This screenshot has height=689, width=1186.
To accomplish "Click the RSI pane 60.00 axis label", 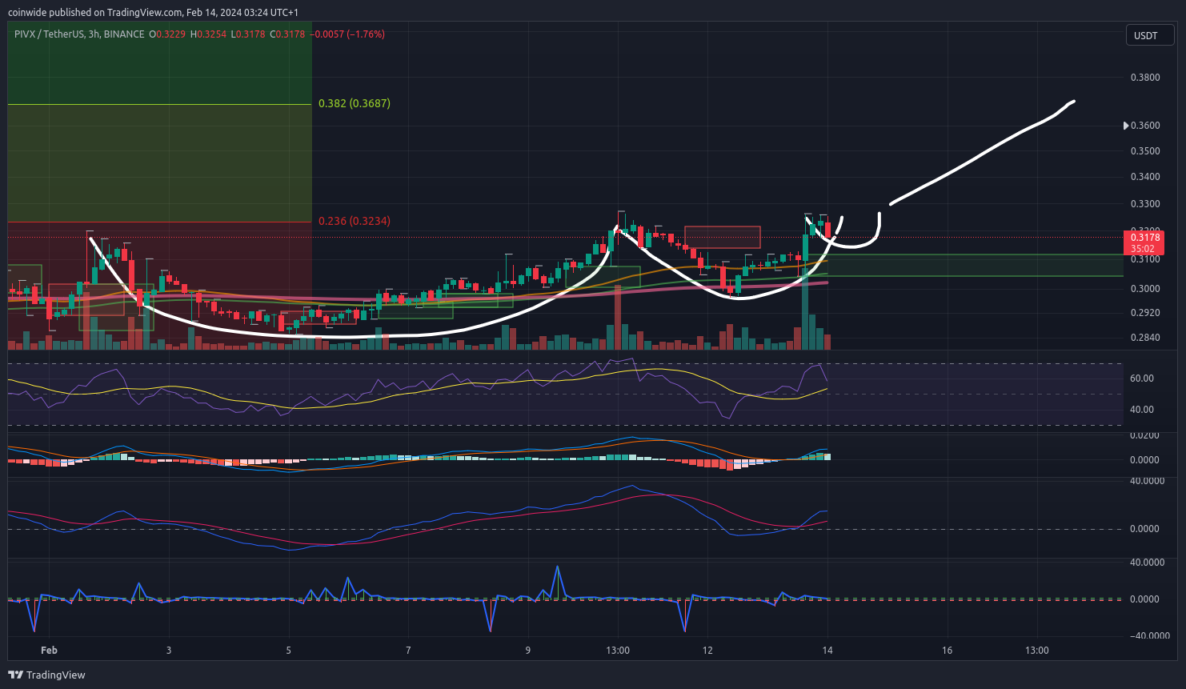I will (1142, 379).
